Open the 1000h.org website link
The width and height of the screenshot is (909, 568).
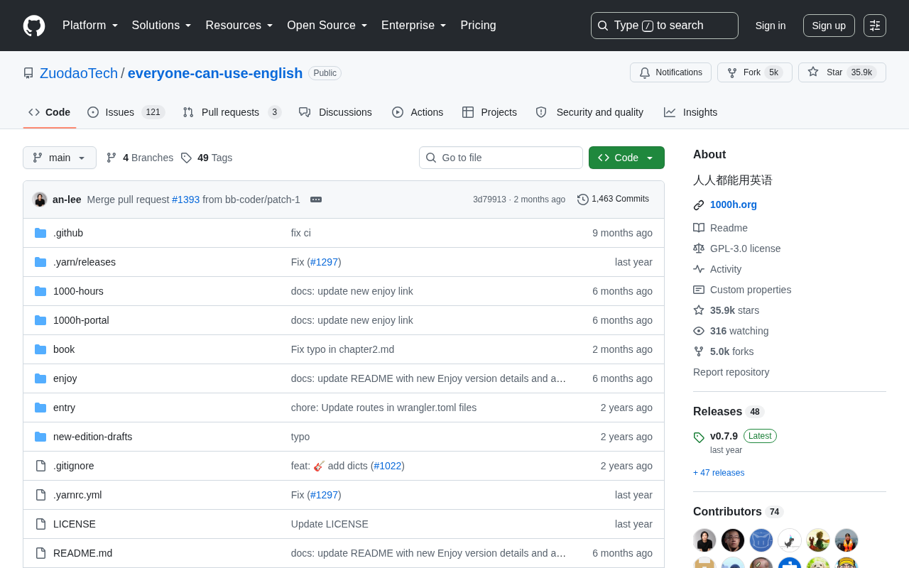click(x=734, y=204)
